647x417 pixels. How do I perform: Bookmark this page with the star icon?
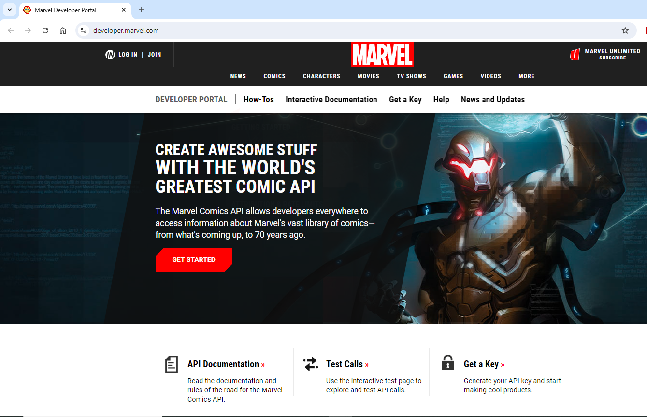tap(625, 30)
